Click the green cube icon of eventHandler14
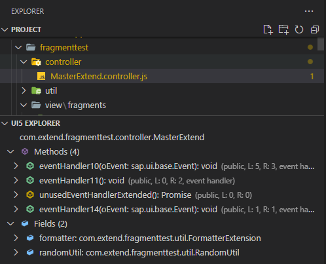This screenshot has width=326, height=264. [x=30, y=209]
